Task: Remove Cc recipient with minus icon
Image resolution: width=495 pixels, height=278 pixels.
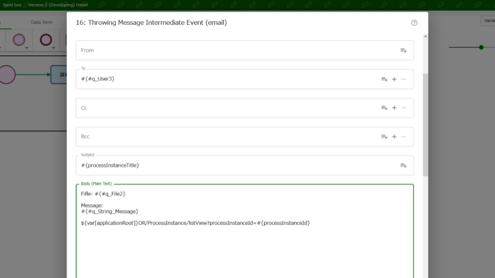Action: coord(404,108)
